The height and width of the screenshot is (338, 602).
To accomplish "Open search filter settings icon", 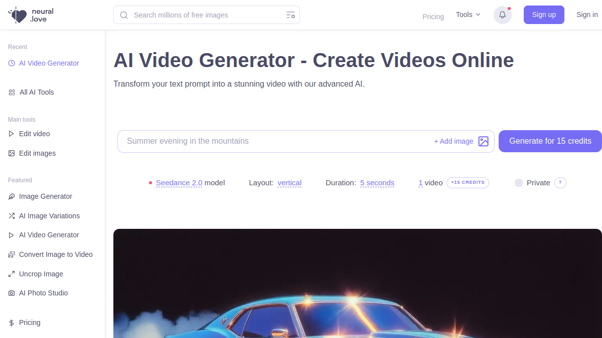I will pyautogui.click(x=290, y=15).
